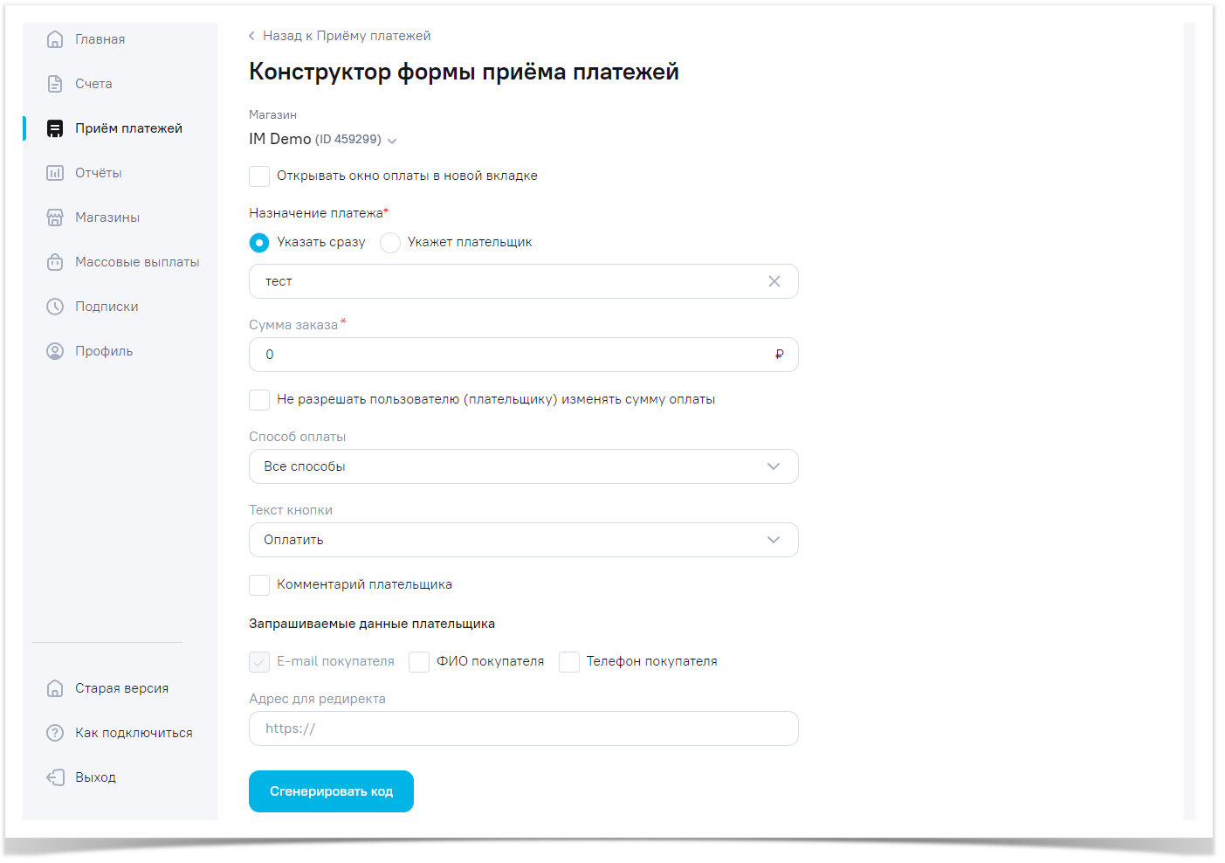Open the Способ оплаты dropdown

point(523,466)
